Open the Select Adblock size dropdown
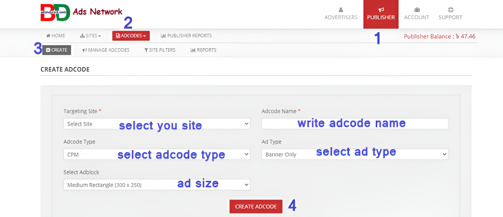This screenshot has width=503, height=217. (x=157, y=185)
